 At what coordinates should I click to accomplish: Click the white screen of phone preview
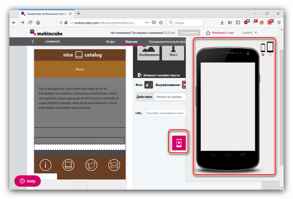pos(228,107)
